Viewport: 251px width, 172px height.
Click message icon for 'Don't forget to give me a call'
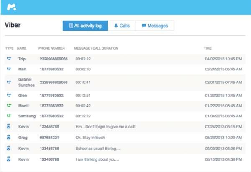pyautogui.click(x=8, y=126)
